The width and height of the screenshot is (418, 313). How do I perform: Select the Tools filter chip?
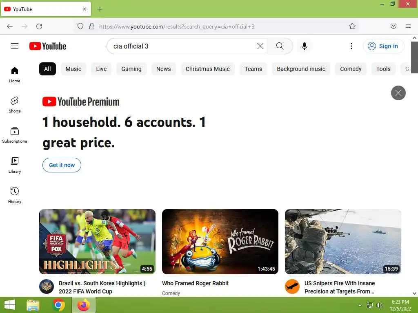coord(383,69)
